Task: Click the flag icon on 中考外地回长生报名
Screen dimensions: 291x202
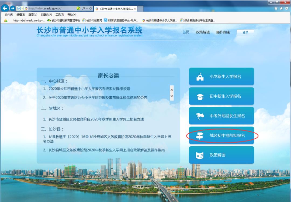Action: (x=200, y=116)
